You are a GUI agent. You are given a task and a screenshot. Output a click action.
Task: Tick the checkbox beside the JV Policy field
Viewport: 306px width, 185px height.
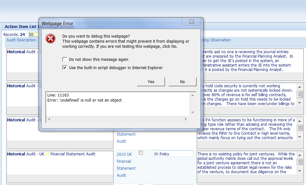click(141, 153)
